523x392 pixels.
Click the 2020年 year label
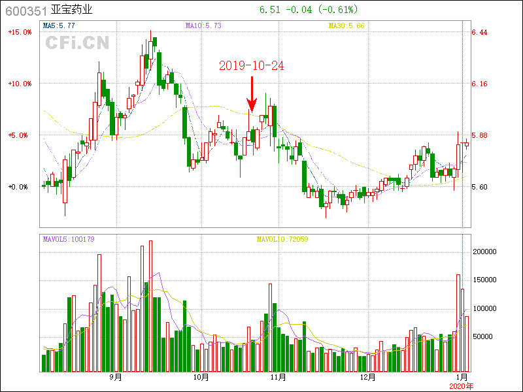(x=462, y=386)
